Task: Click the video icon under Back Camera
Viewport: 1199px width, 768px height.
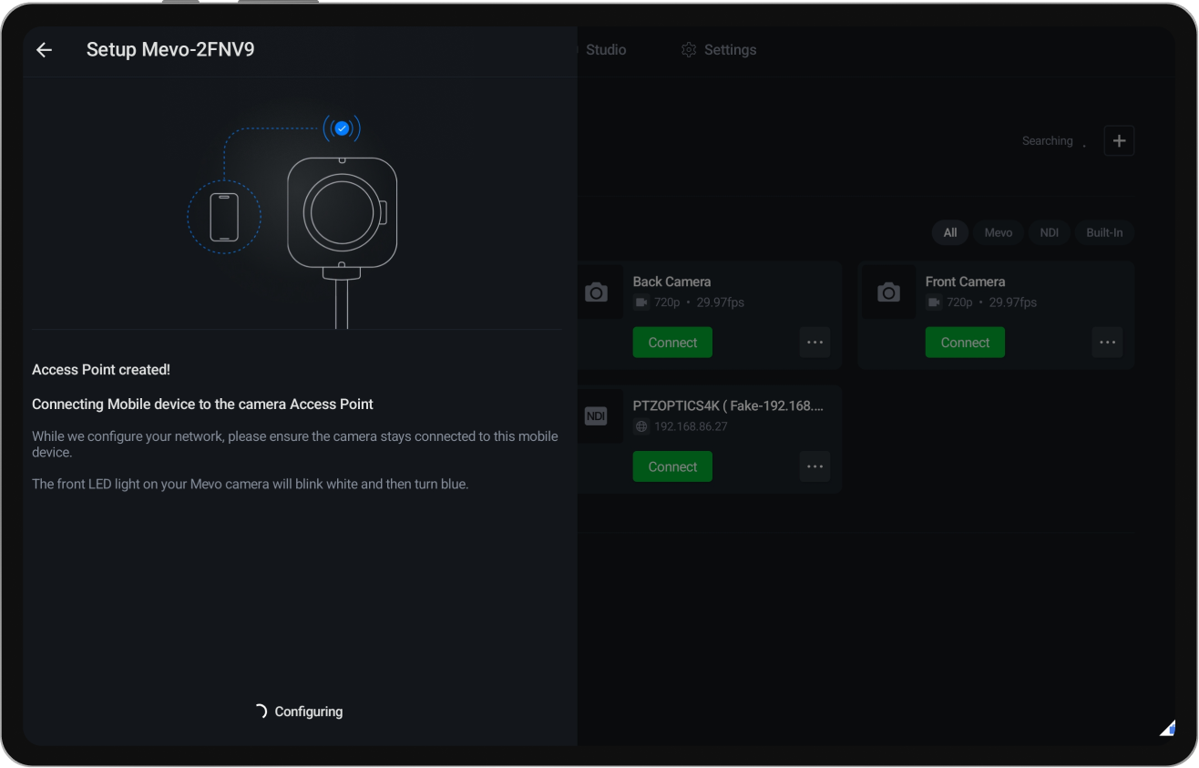Action: (641, 302)
